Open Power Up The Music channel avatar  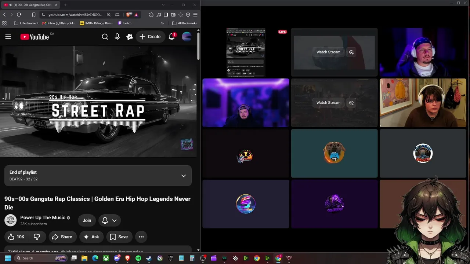point(10,220)
